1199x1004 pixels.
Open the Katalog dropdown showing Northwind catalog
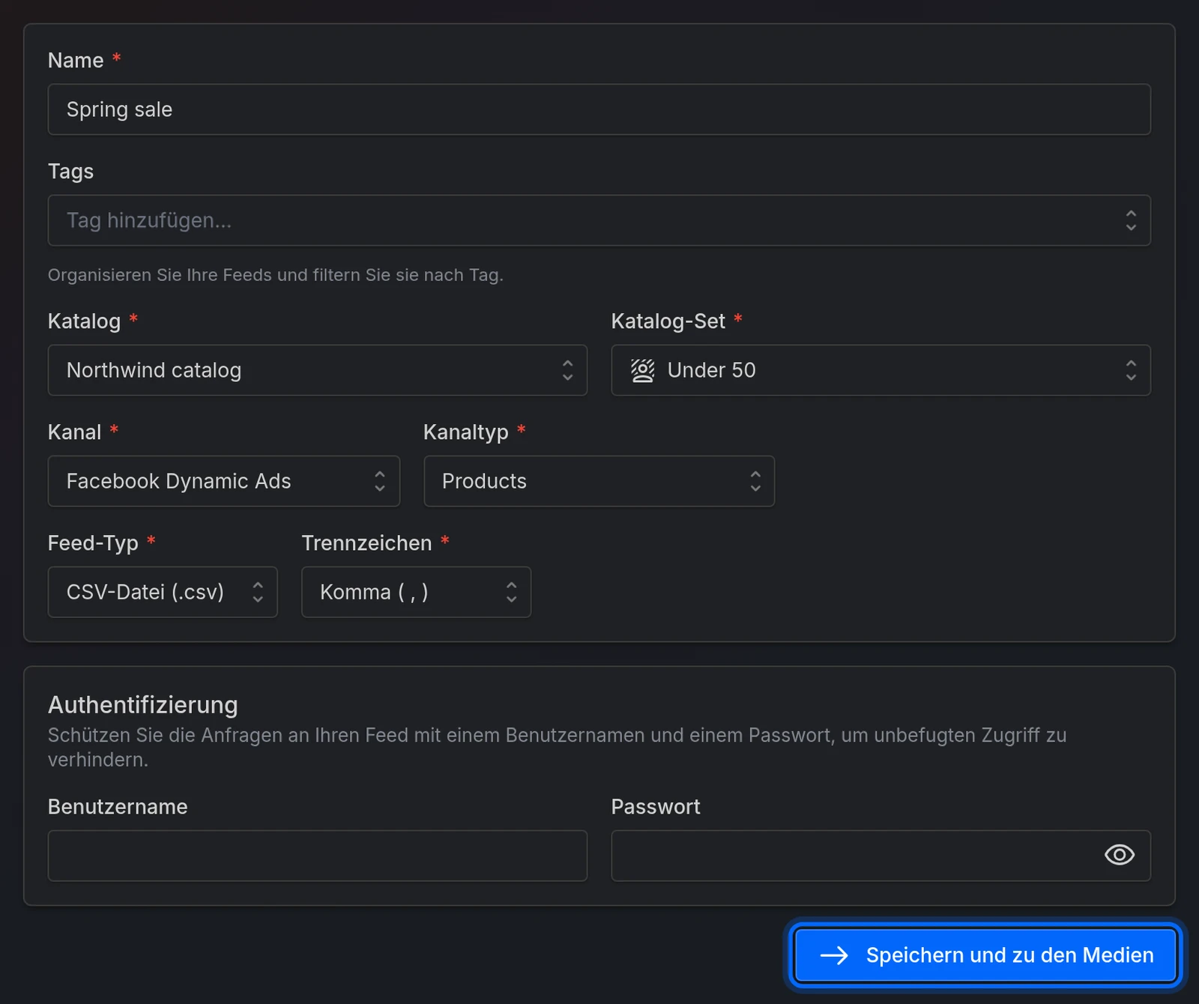click(317, 370)
